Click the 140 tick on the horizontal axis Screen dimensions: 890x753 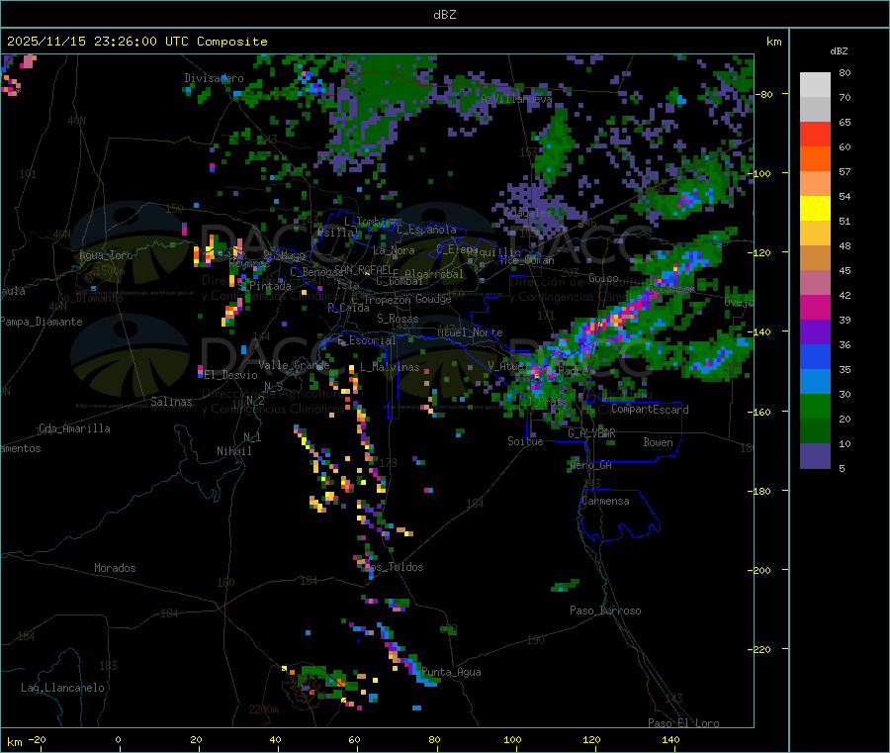(670, 739)
